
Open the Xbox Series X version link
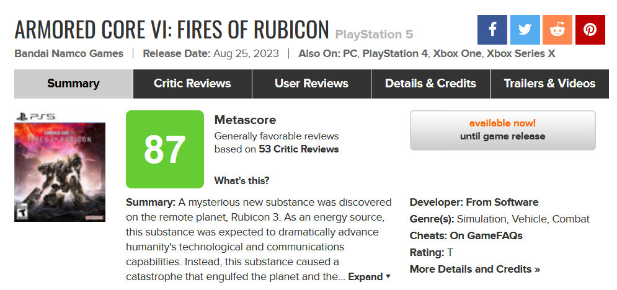point(521,53)
